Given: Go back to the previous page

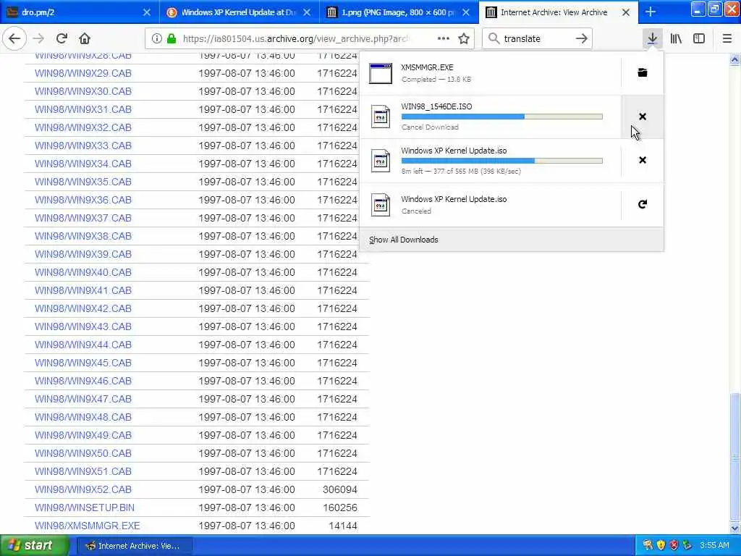Looking at the screenshot, I should point(14,38).
